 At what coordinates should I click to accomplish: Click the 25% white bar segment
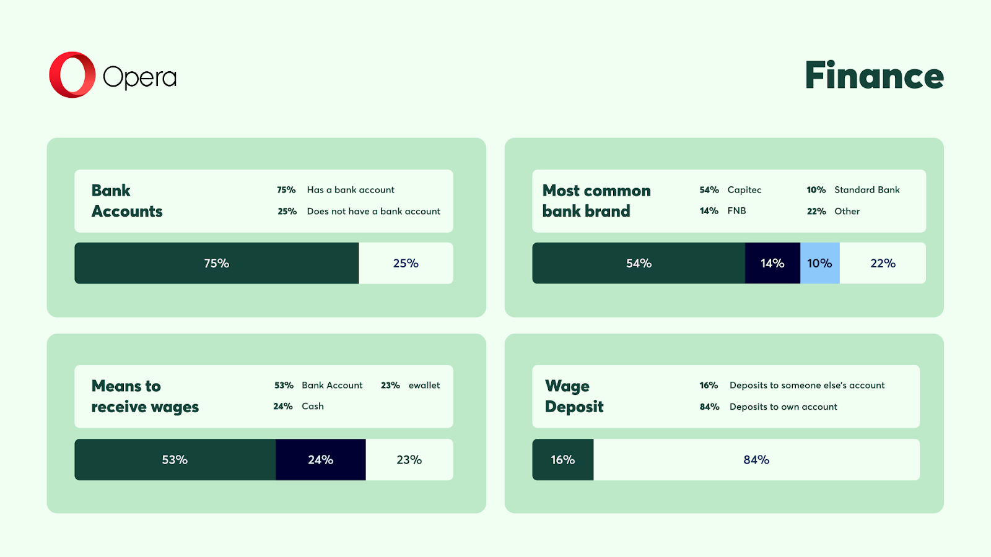(x=406, y=263)
